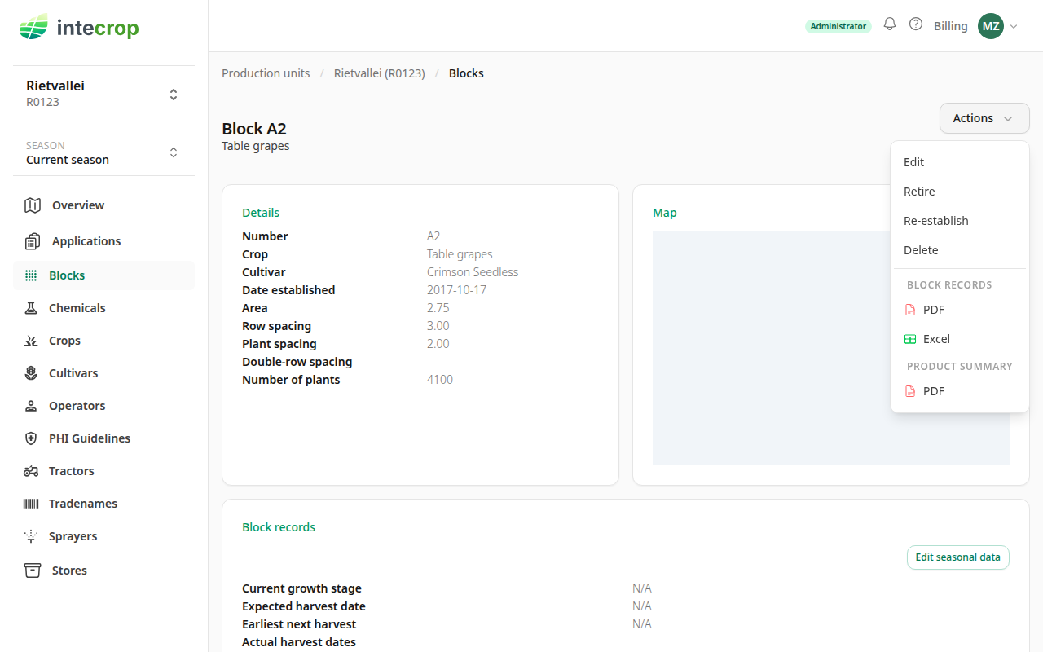Click the Blocks breadcrumb text
Viewport: 1043px width, 652px height.
coord(466,73)
